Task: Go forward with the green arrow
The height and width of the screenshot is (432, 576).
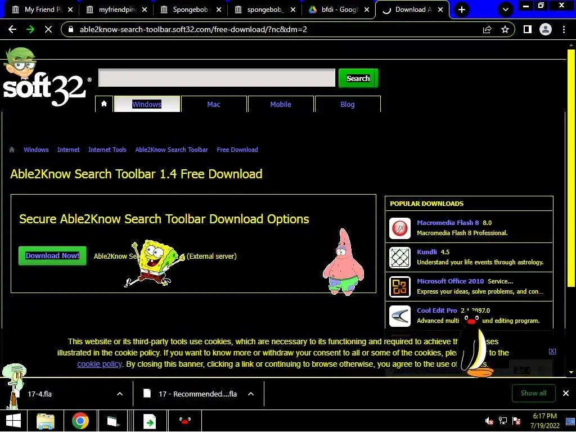Action: [x=30, y=29]
